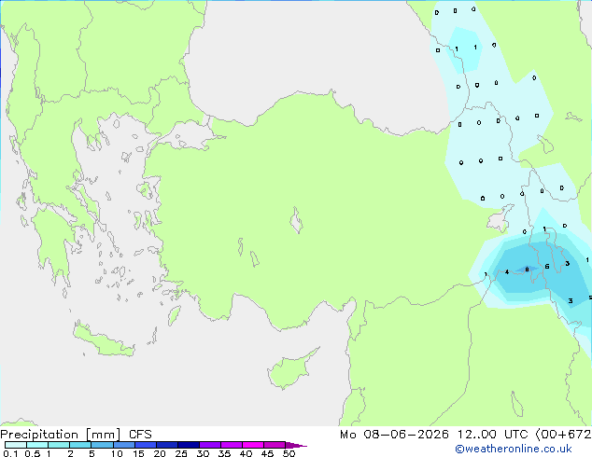
Task: Click the 'Precipitation [mm] CFS' title text
Action: click(76, 435)
